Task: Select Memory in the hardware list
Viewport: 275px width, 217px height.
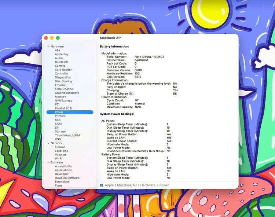Action: [60, 97]
